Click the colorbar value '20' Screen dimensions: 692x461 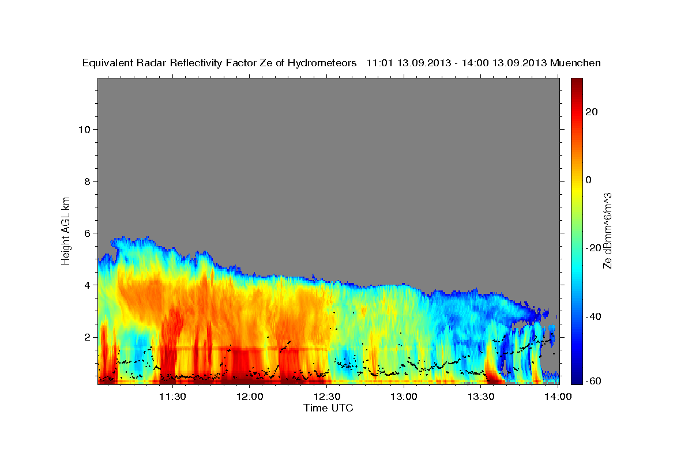tap(591, 112)
